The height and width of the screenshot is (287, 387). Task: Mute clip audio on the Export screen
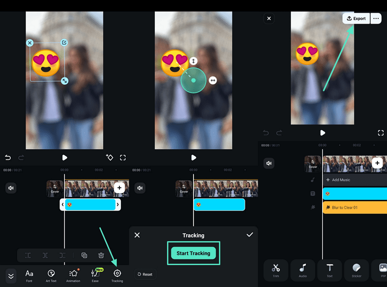[269, 164]
